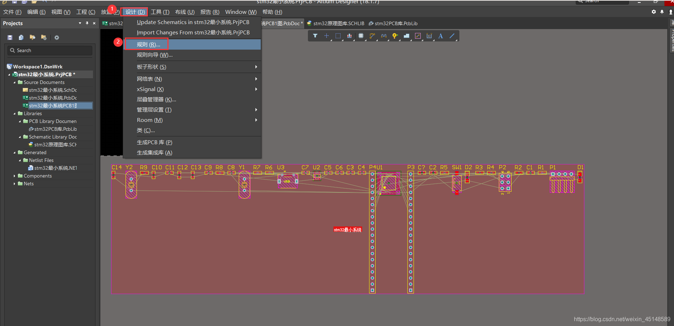Click the save icon in Projects panel
This screenshot has height=326, width=674.
(10, 38)
